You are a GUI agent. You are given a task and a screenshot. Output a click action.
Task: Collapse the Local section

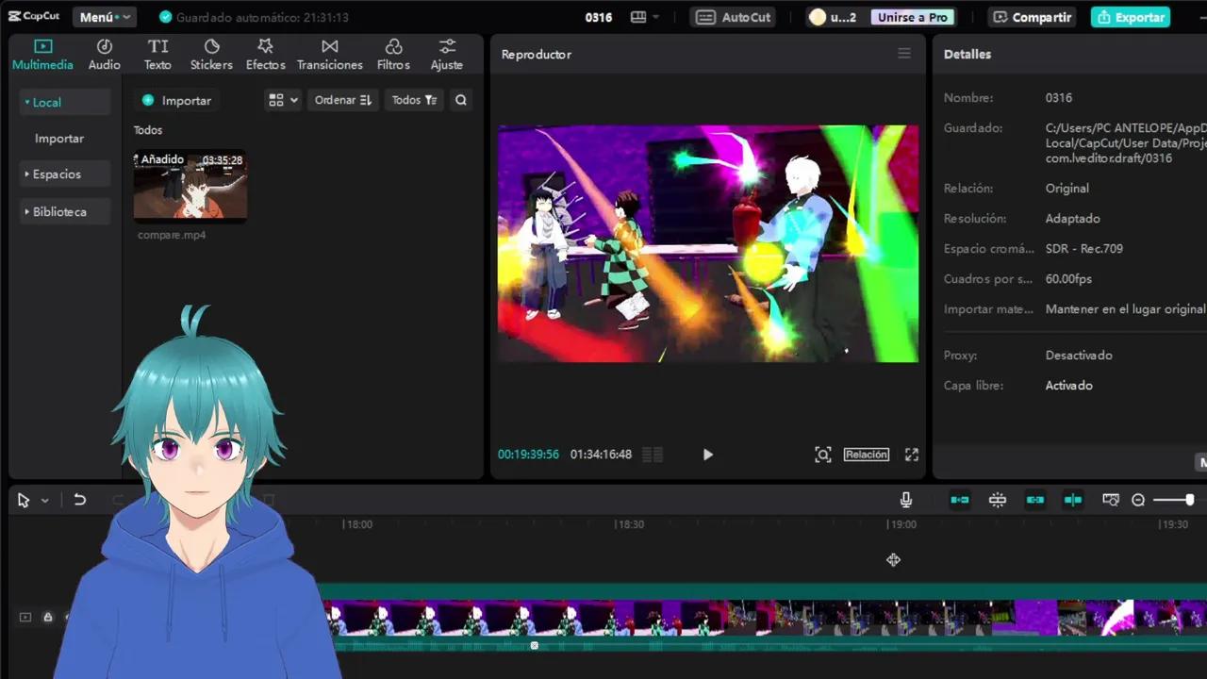click(x=64, y=102)
